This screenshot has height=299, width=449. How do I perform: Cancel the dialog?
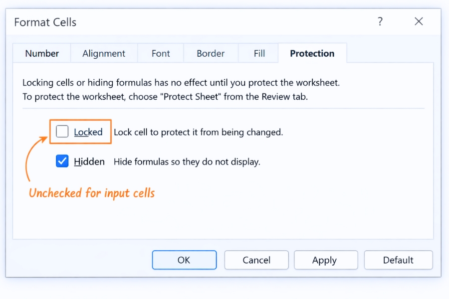pyautogui.click(x=256, y=260)
